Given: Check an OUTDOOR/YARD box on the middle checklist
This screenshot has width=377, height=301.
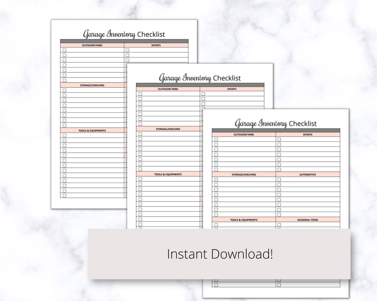Looking at the screenshot, I should (141, 94).
